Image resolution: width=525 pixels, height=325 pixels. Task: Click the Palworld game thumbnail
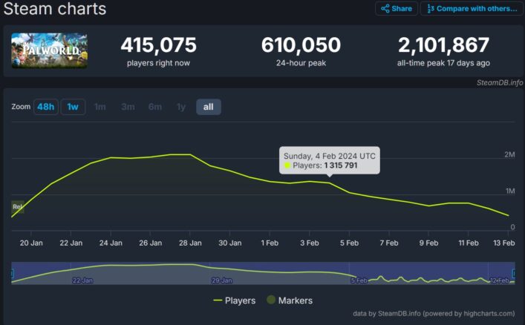coord(50,50)
